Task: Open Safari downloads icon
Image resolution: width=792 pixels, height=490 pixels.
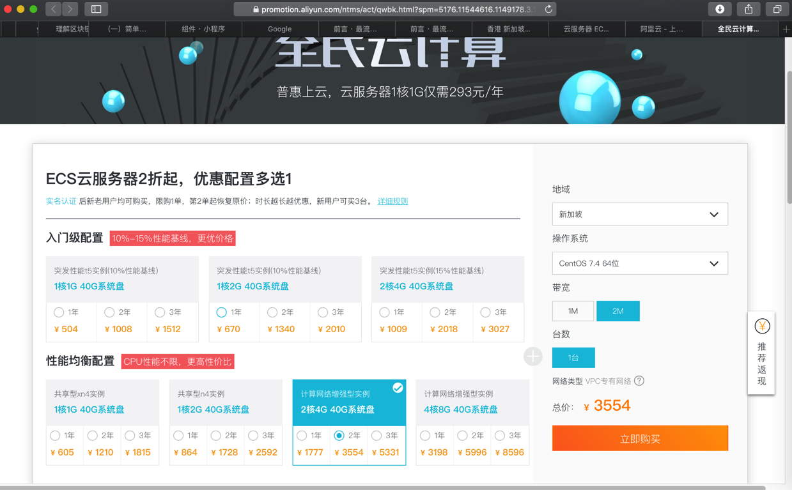Action: pos(719,9)
